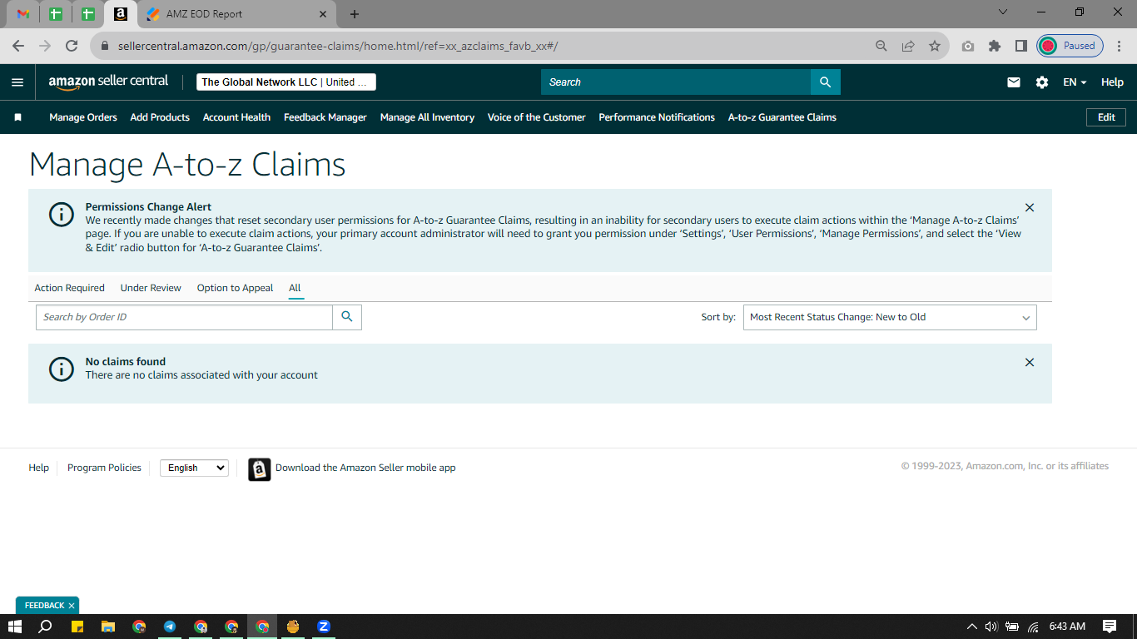Open the Windows notification center icon
1137x639 pixels.
pos(1110,627)
